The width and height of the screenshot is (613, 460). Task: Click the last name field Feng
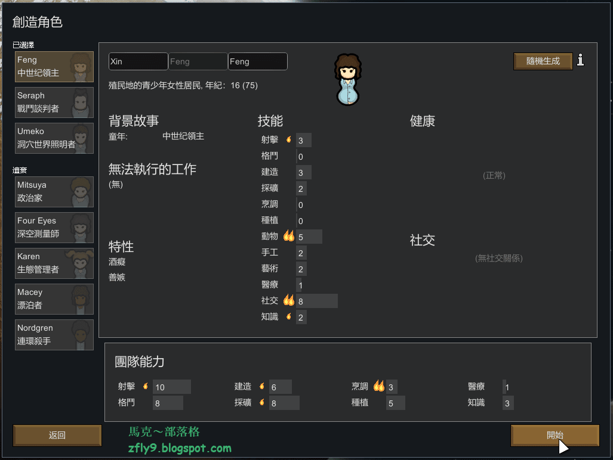258,61
